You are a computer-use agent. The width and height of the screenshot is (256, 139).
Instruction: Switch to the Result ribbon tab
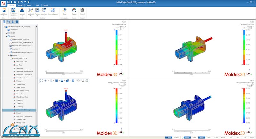[46, 5]
